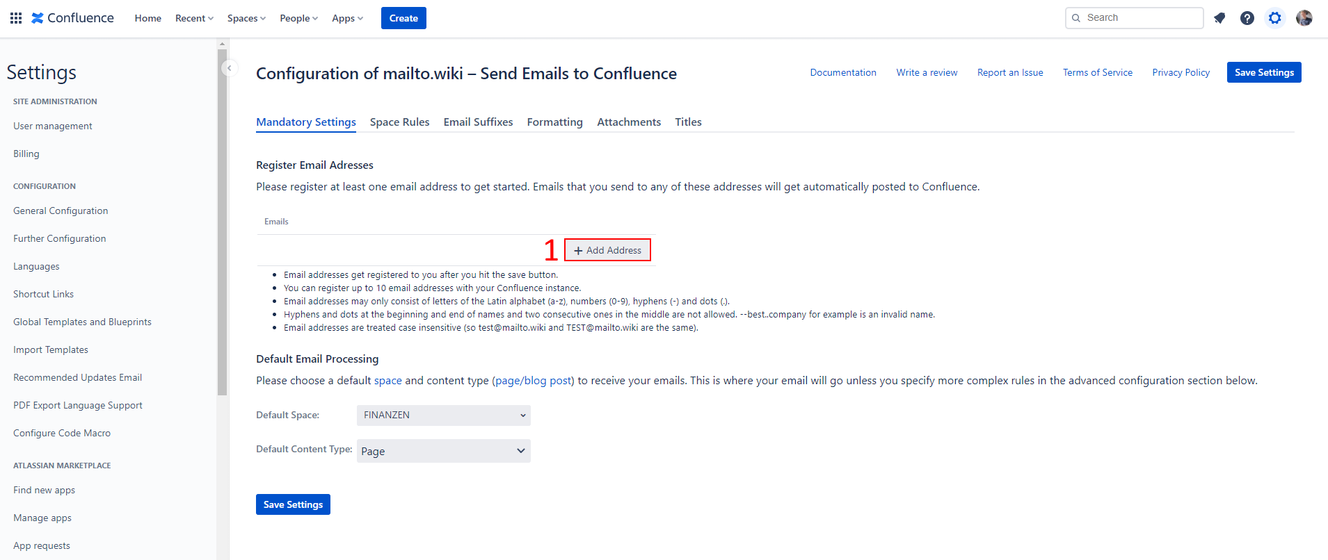Open App requests in the sidebar

tap(42, 545)
